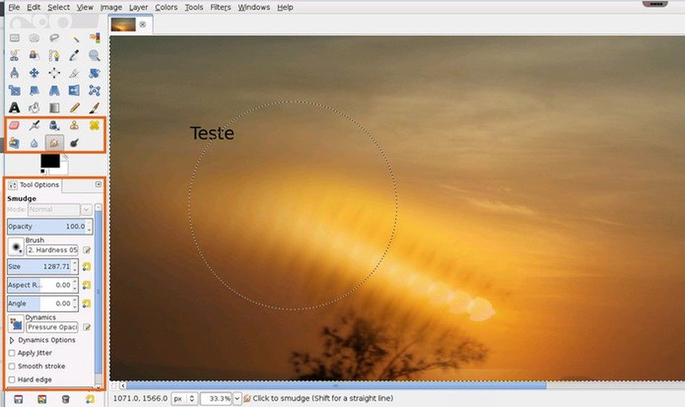Select the Eraser tool
Screen dimensions: 685x407
click(x=15, y=126)
